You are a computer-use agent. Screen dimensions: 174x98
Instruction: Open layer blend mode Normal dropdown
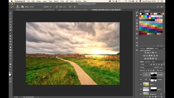147,68
